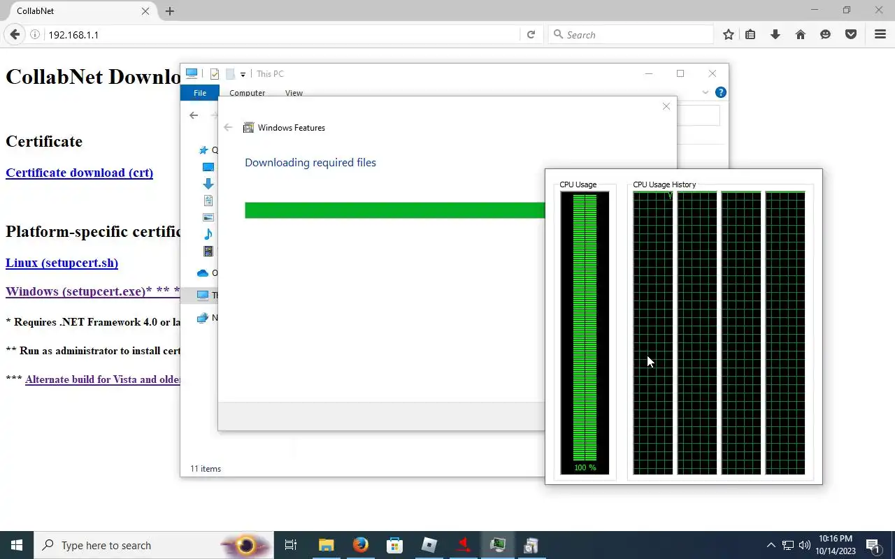Reload the page in Firefox

[x=531, y=34]
